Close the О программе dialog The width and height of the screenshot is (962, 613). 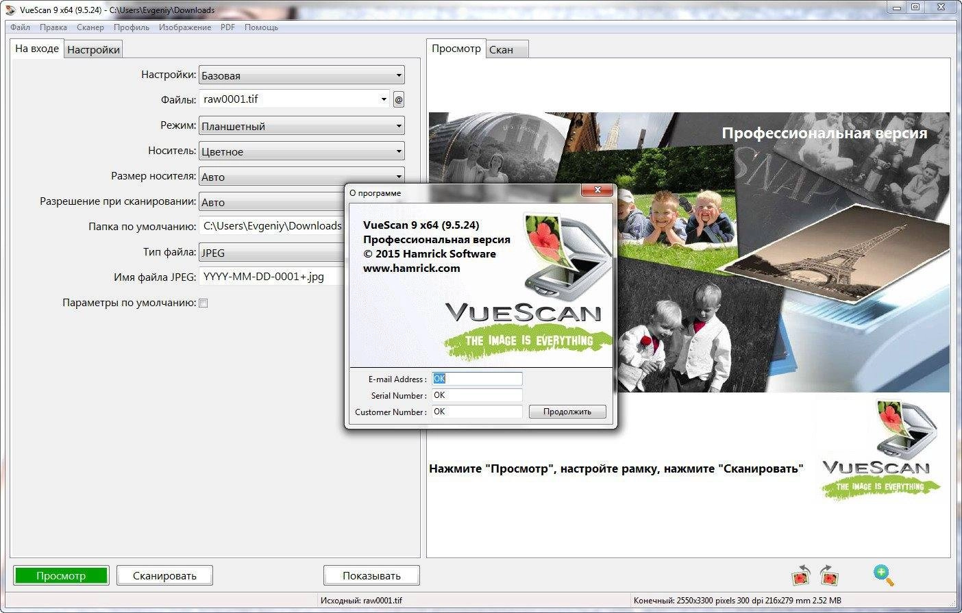pyautogui.click(x=597, y=190)
